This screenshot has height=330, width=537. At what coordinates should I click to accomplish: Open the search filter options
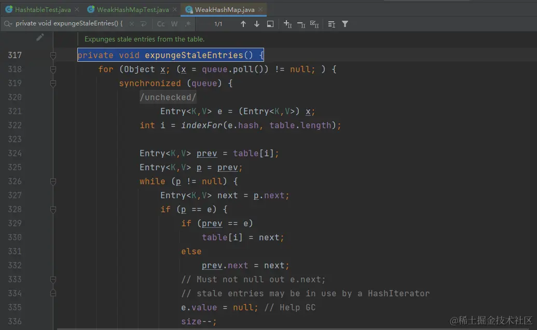[x=345, y=24]
